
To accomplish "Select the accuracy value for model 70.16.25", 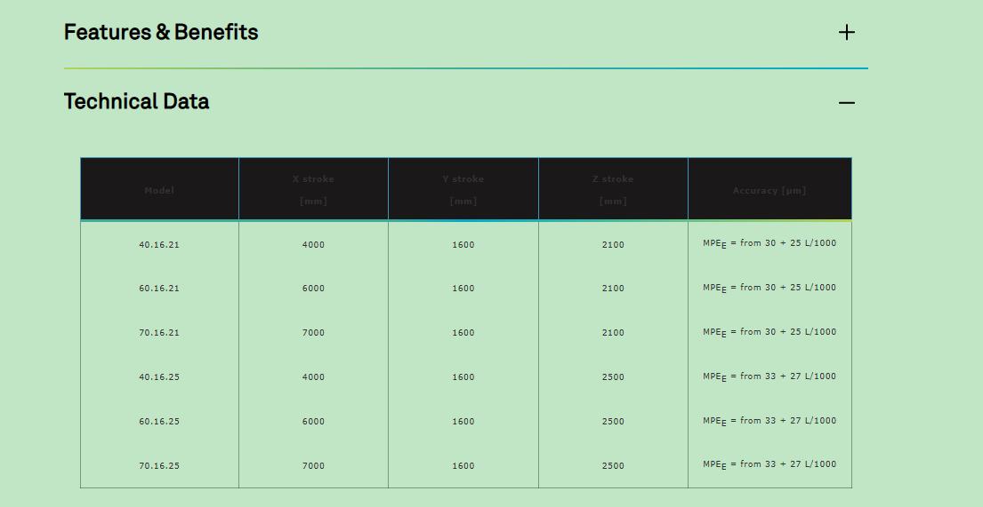I will click(x=769, y=464).
